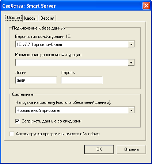This screenshot has width=152, height=164.
Task: Enable Автозагрузка программы вместе с Windows
Action: [12, 134]
